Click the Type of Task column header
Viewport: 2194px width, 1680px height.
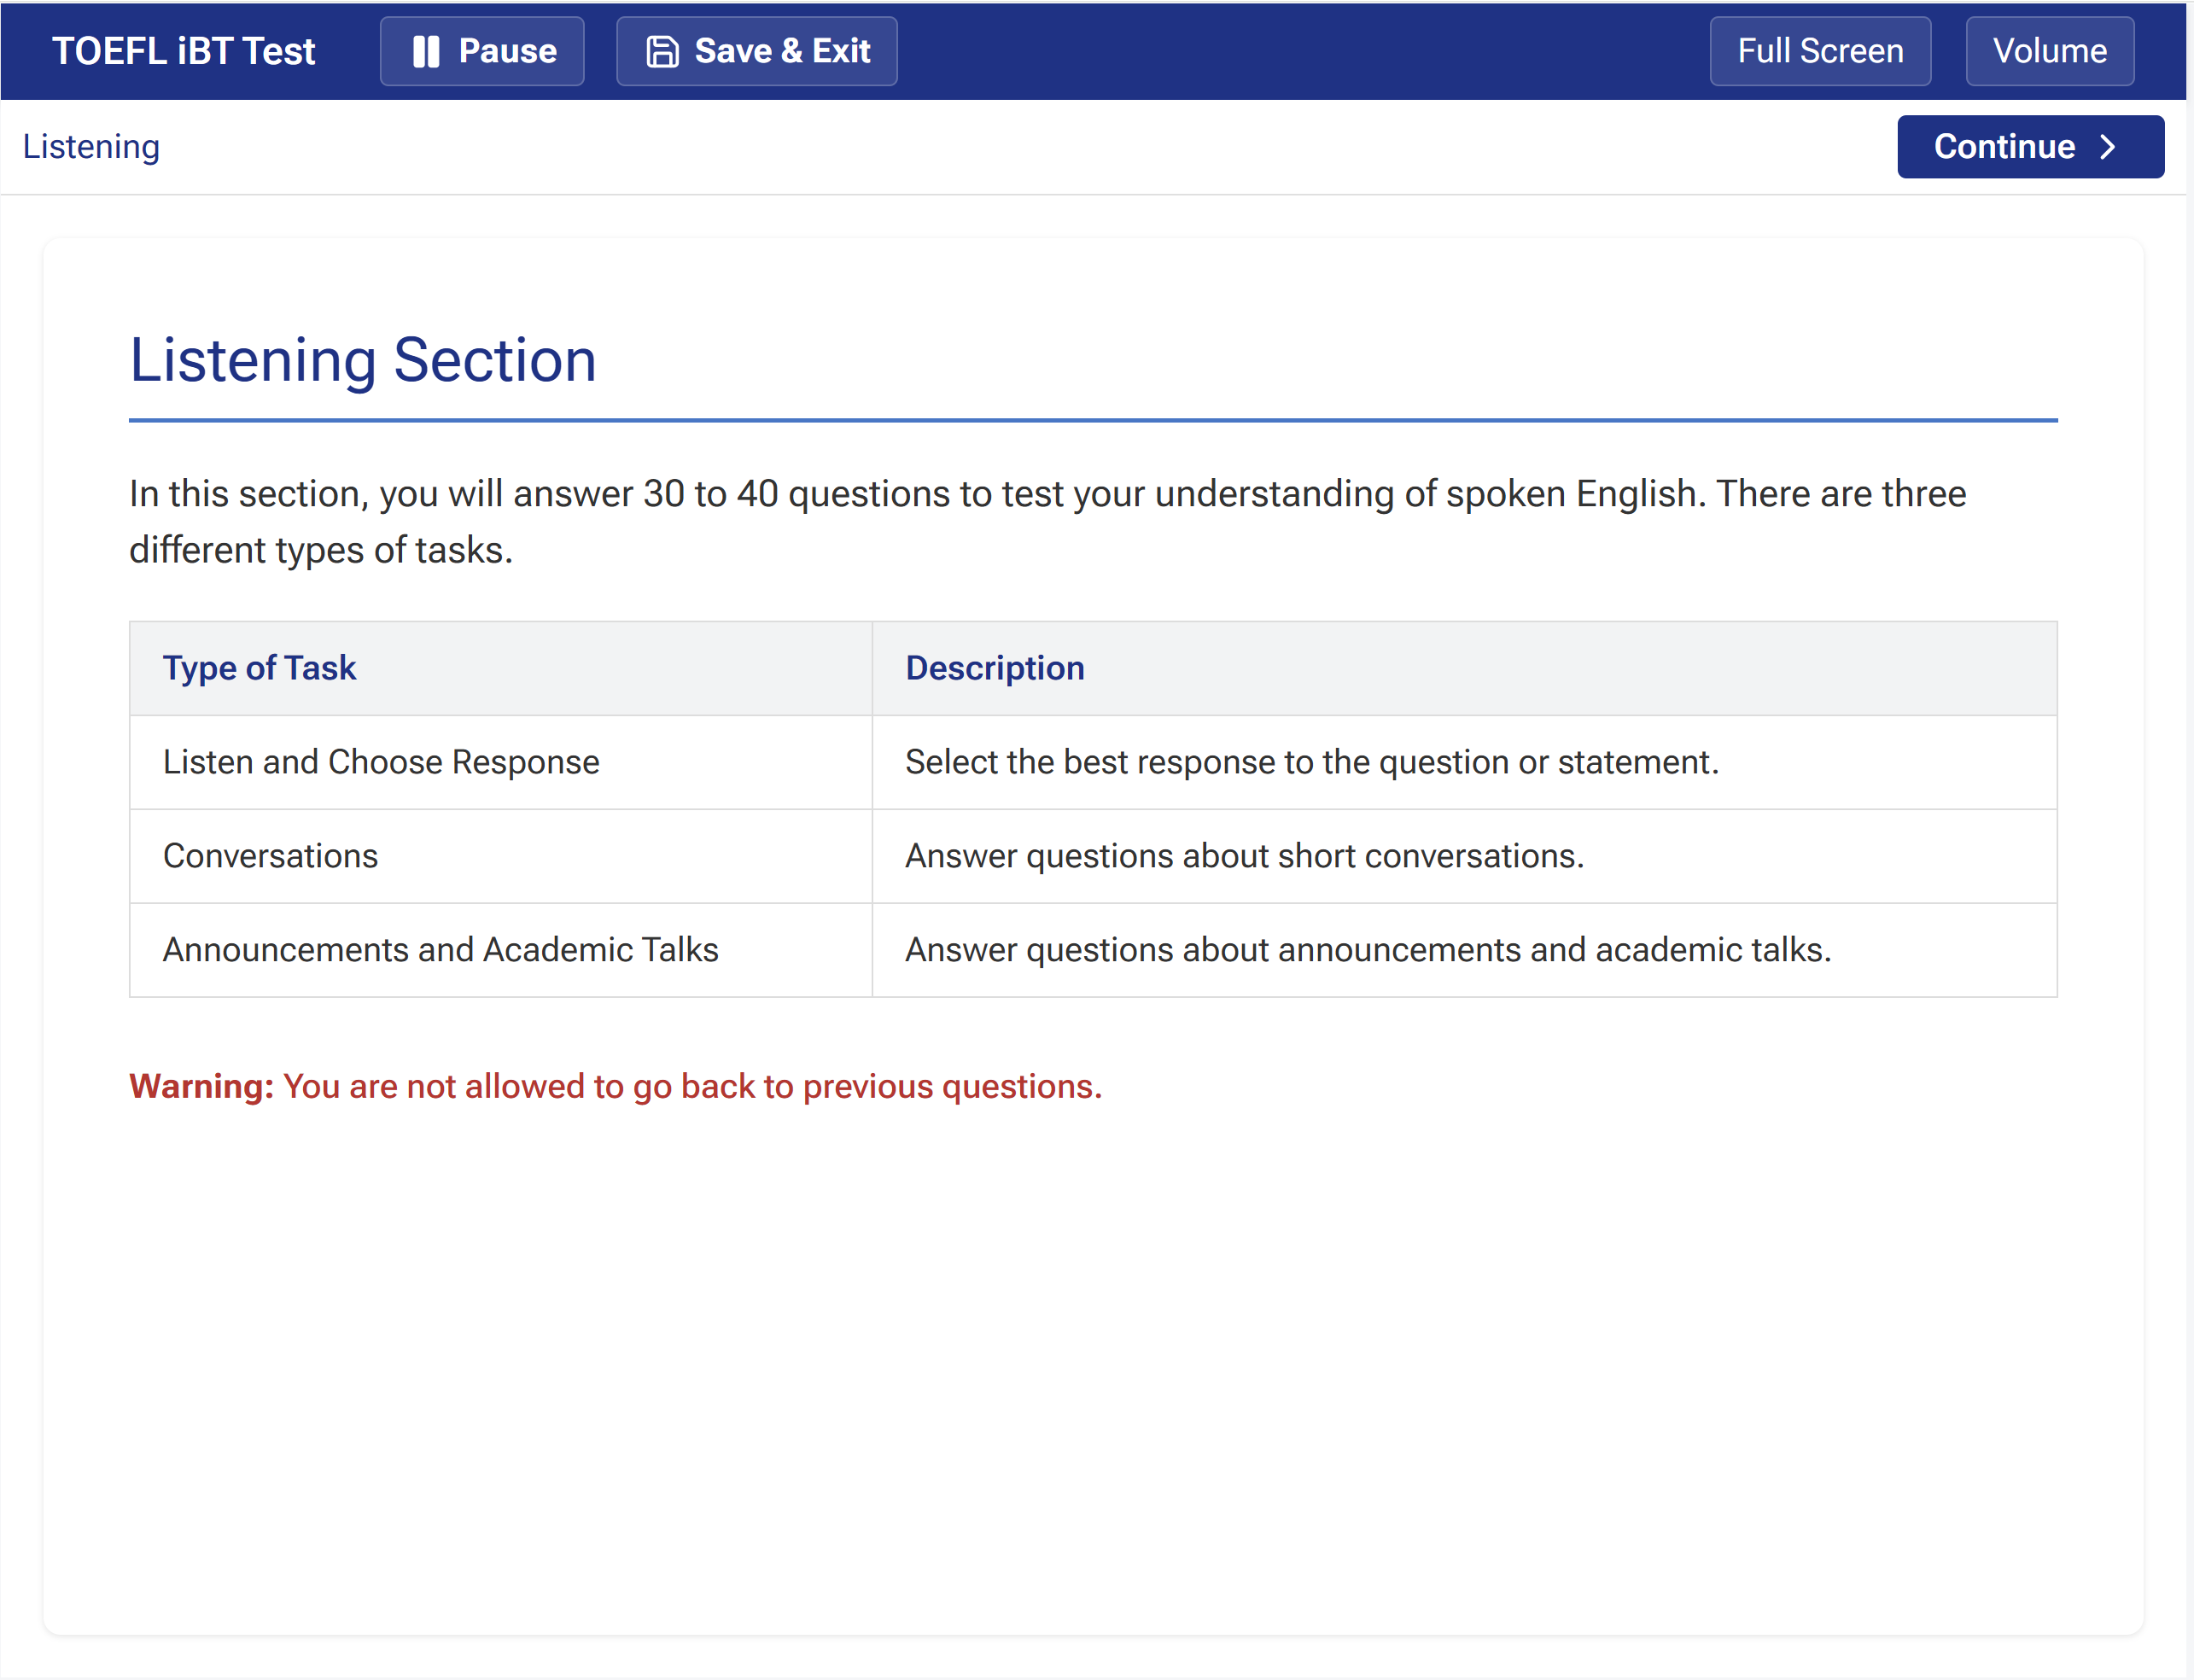(260, 668)
